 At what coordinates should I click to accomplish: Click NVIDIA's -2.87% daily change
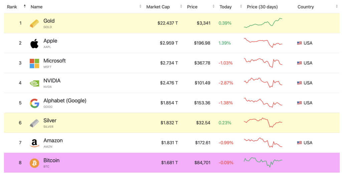(x=226, y=83)
